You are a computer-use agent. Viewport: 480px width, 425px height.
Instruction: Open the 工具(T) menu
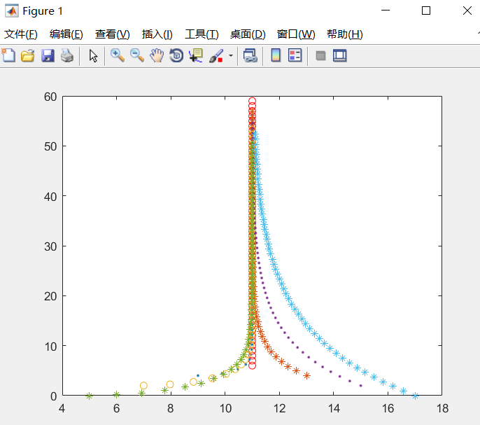pos(202,34)
